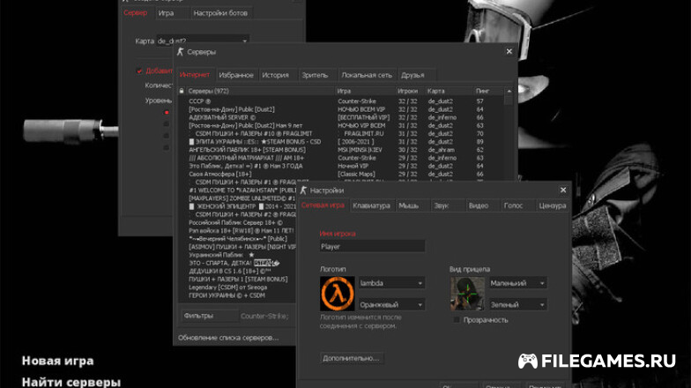Screen dimensions: 691x388
Task: Select the СССР ® server row
Action: point(340,101)
